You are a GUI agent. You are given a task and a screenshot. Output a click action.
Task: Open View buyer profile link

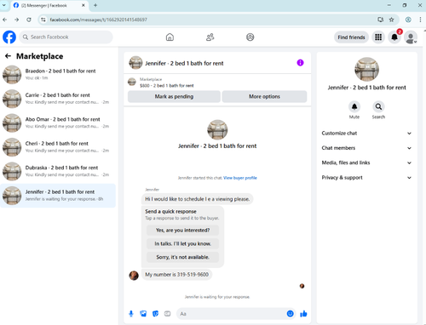(240, 178)
